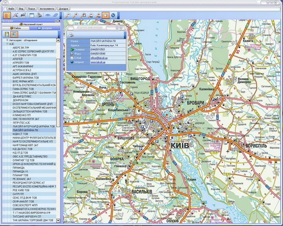Click the explorer tree toolbar icon
The image size is (283, 226).
pyautogui.click(x=7, y=15)
